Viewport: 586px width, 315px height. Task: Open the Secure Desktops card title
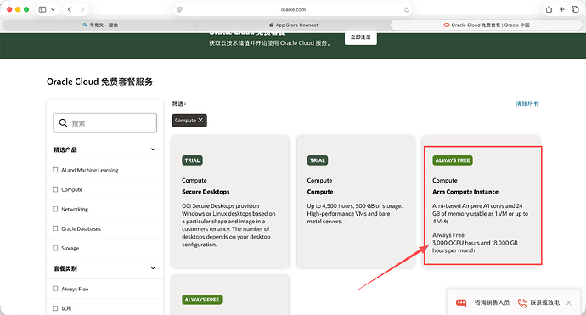pyautogui.click(x=206, y=192)
